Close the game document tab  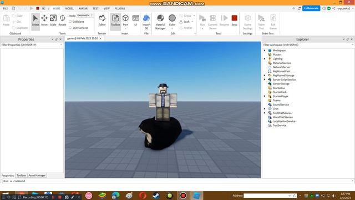point(100,38)
